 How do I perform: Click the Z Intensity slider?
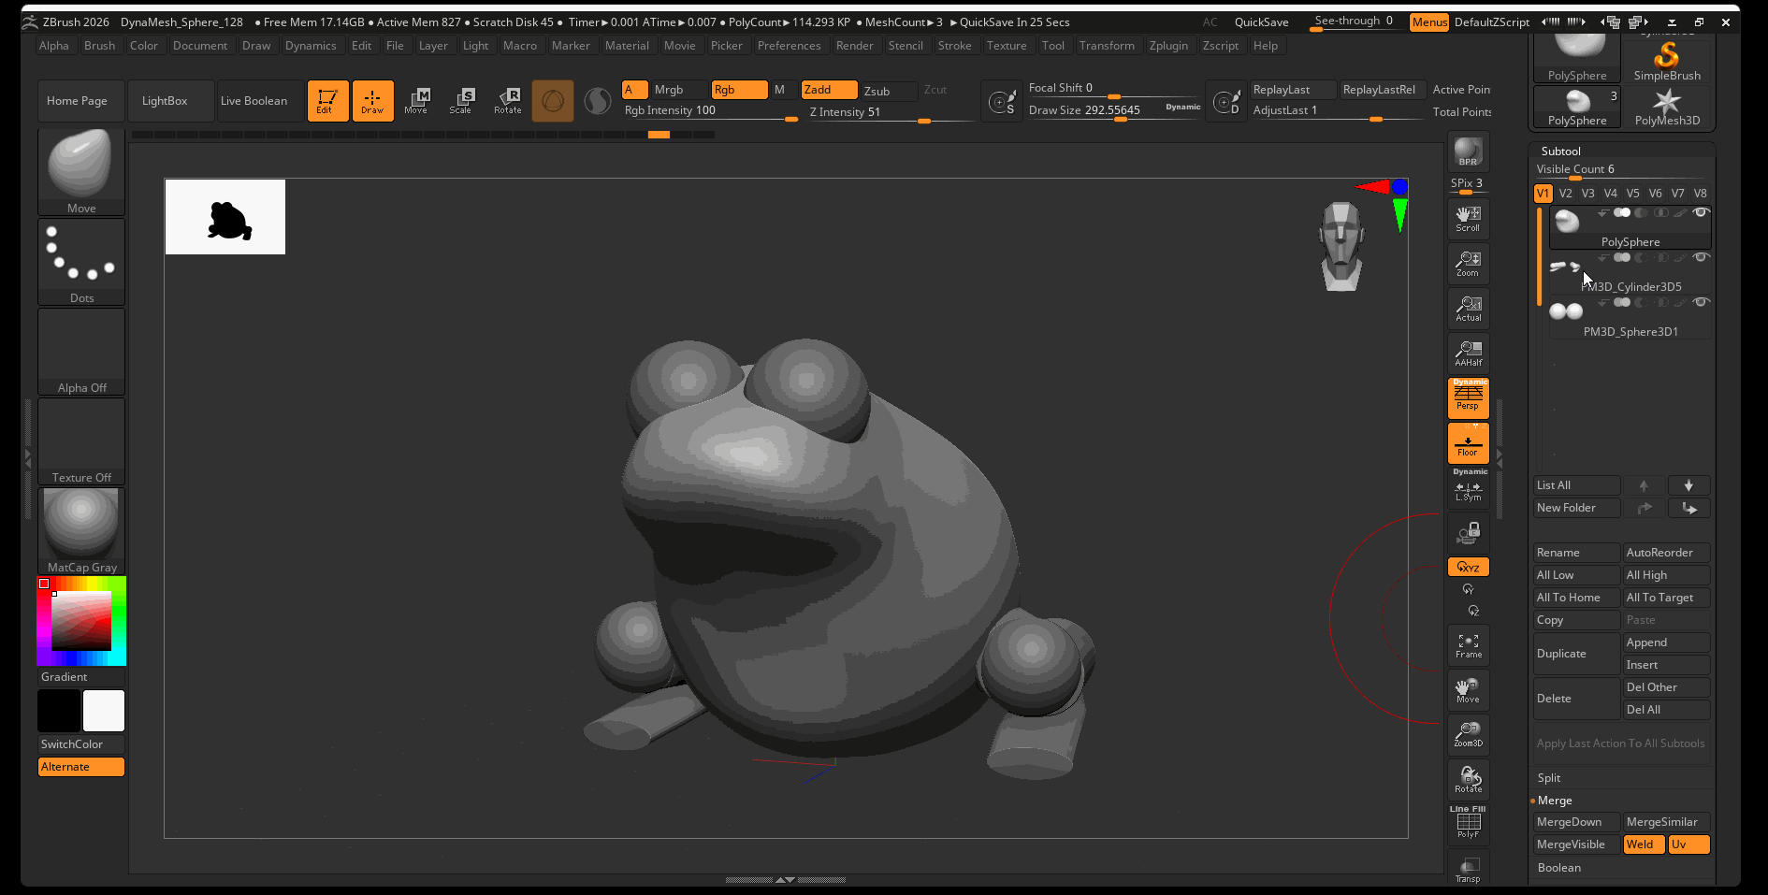pos(889,112)
